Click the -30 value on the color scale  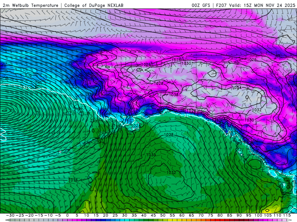(x=10, y=215)
